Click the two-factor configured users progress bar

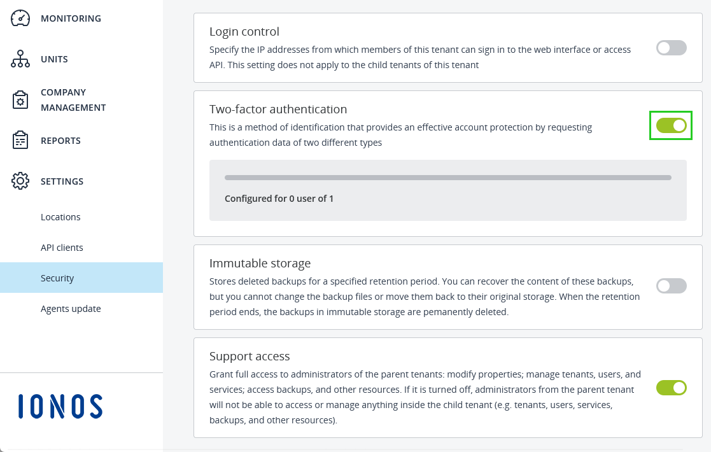tap(447, 178)
